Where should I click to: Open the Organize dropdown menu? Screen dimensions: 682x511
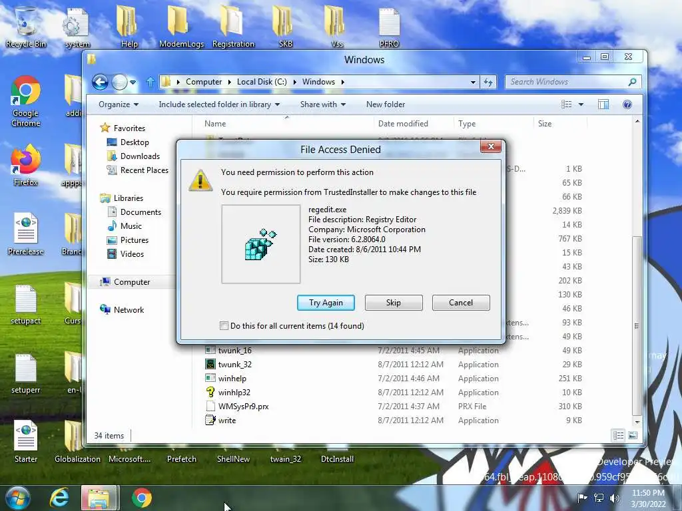click(119, 104)
